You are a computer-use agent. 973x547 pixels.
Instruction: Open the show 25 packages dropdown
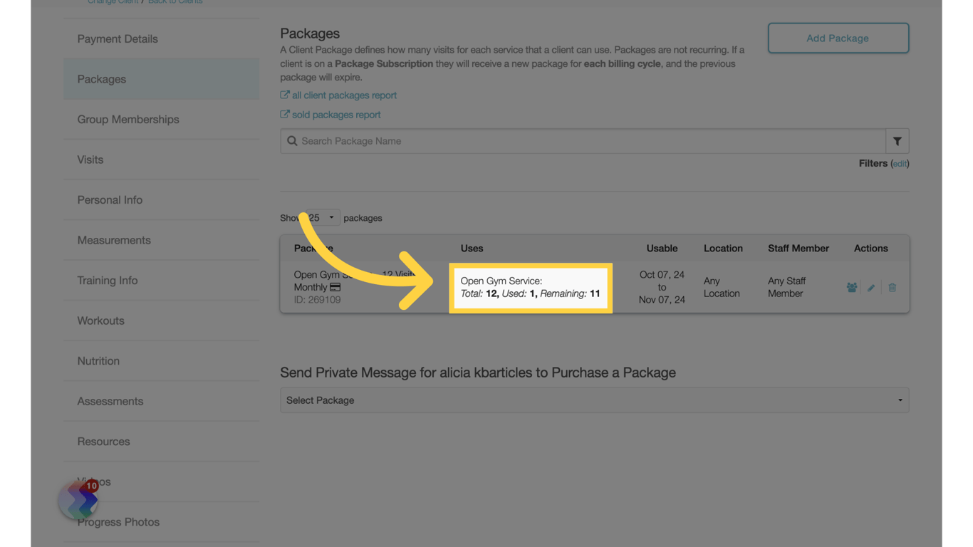click(323, 217)
